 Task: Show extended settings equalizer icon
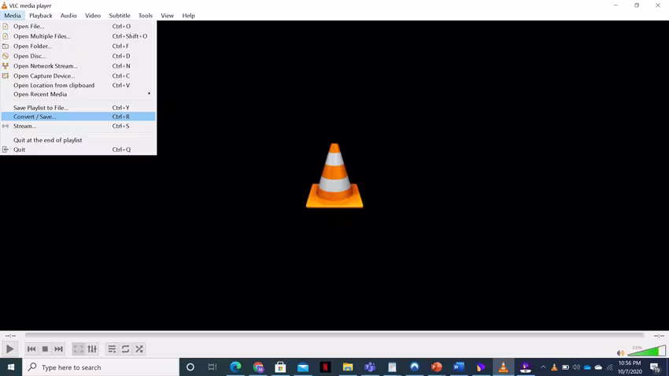92,349
